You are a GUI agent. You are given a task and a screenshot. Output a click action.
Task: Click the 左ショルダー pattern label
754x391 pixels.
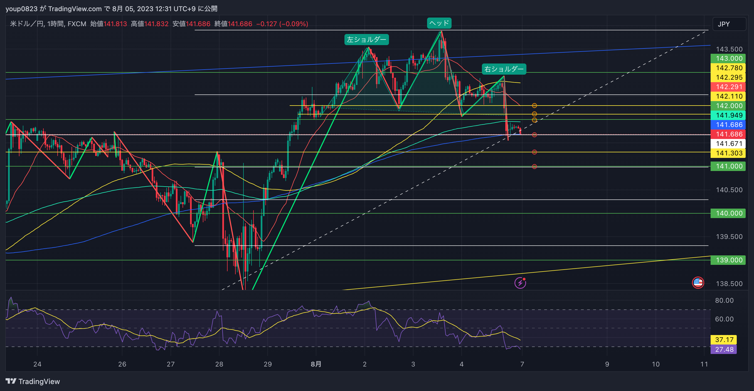click(x=366, y=40)
